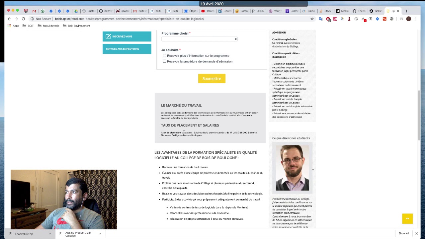Expand EcammLive.zip download options
This screenshot has width=425, height=239.
(50, 234)
